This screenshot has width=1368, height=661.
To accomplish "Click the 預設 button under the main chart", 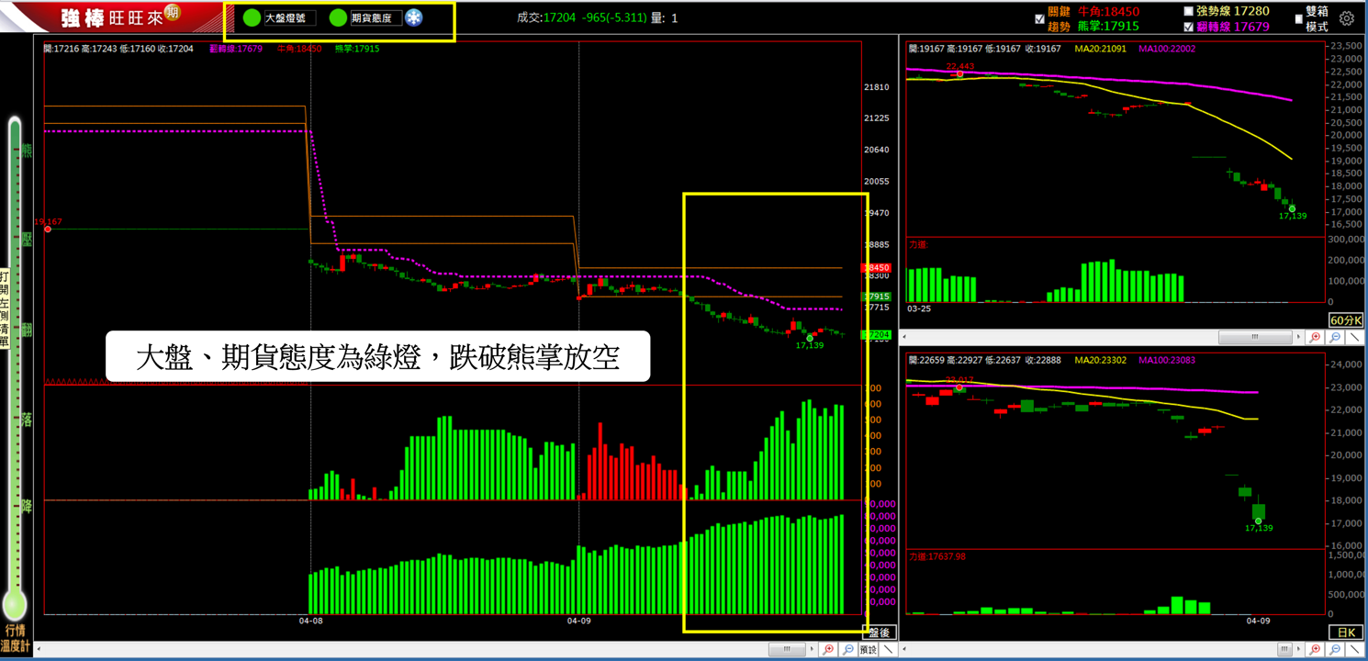I will (869, 649).
